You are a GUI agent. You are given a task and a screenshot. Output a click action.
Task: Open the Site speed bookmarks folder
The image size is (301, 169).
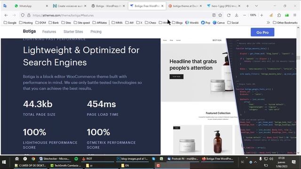tap(81, 23)
